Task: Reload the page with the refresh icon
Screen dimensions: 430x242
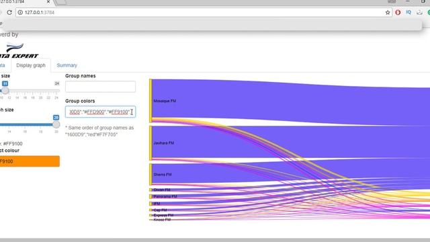Action: 9,12
